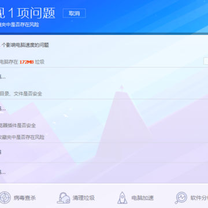208x208 pixels.
Task: Click the button beside the 172MB 垃圾 row
Action: 206,61
